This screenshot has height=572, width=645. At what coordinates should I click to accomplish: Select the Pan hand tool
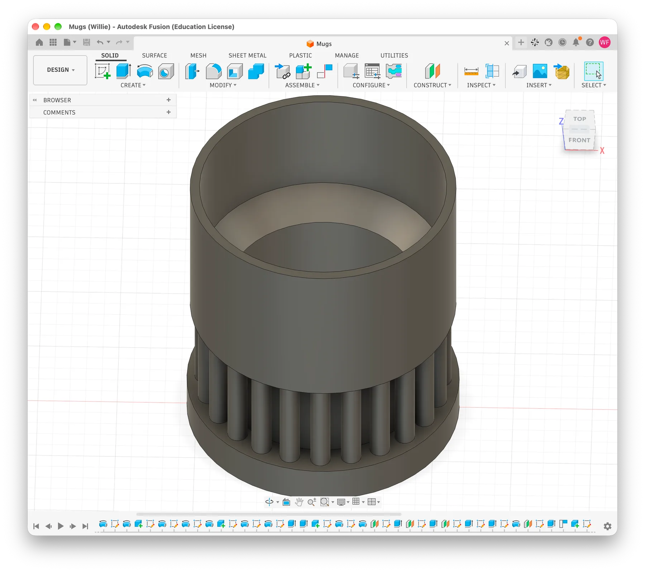click(x=299, y=502)
